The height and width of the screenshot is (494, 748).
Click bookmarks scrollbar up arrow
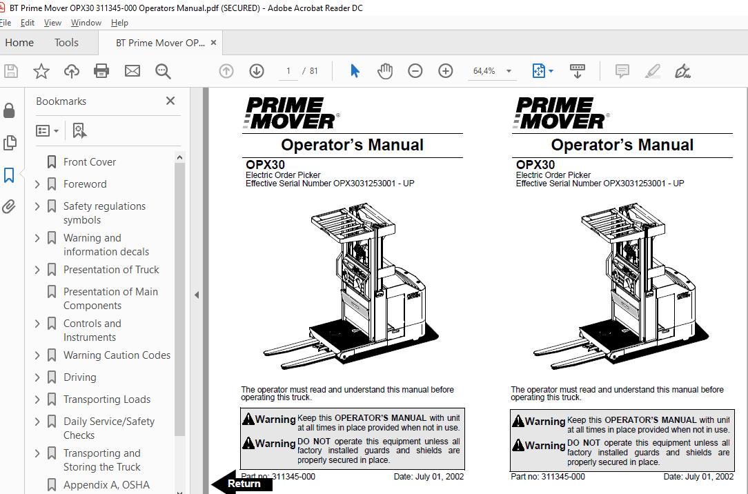[179, 157]
